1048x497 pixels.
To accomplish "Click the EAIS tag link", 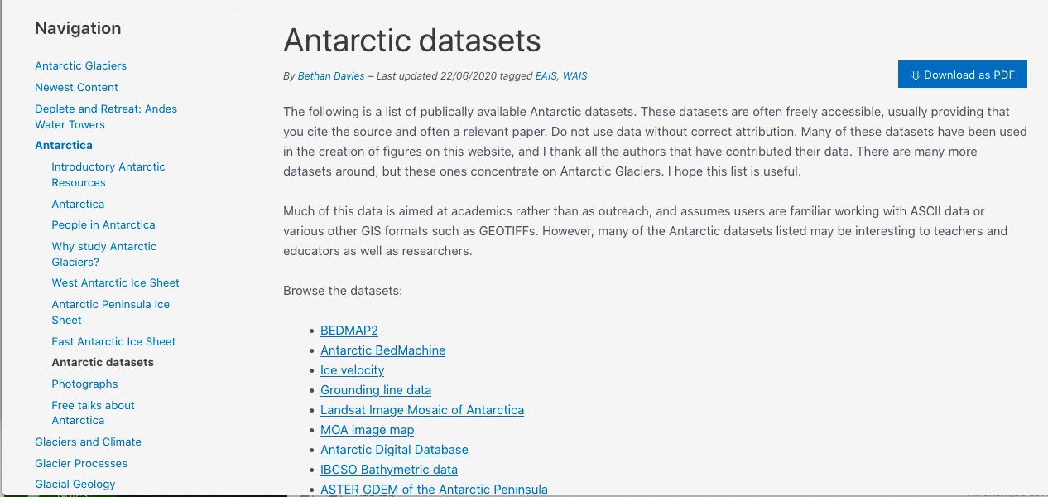I will tap(545, 75).
